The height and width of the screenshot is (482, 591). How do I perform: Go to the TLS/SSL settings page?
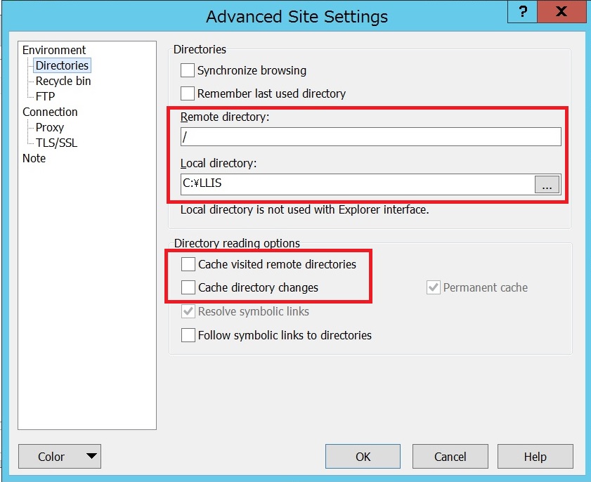click(56, 143)
